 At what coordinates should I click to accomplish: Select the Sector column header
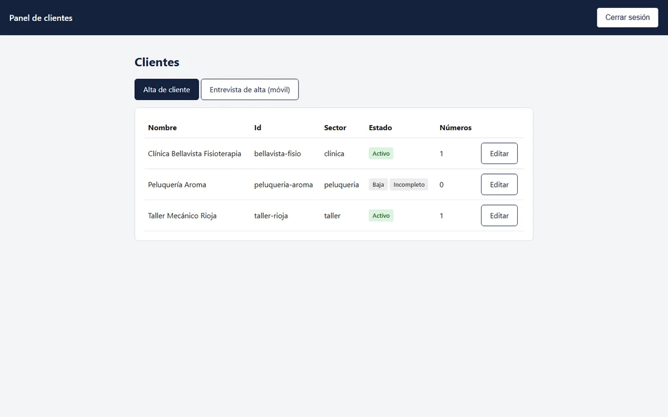pyautogui.click(x=335, y=128)
